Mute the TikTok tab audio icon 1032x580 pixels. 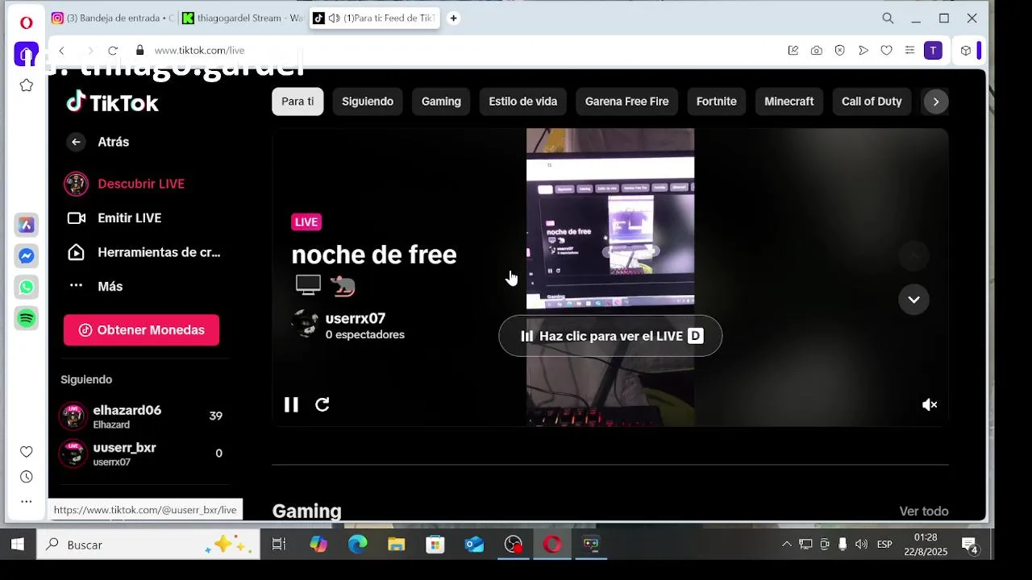tap(334, 18)
